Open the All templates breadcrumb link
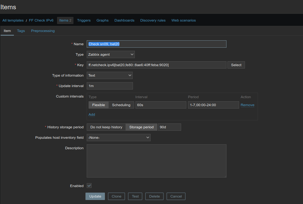The image size is (303, 204). (13, 20)
